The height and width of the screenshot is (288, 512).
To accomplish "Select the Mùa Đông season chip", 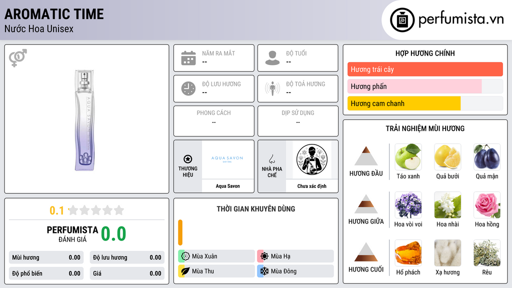I will coord(295,271).
